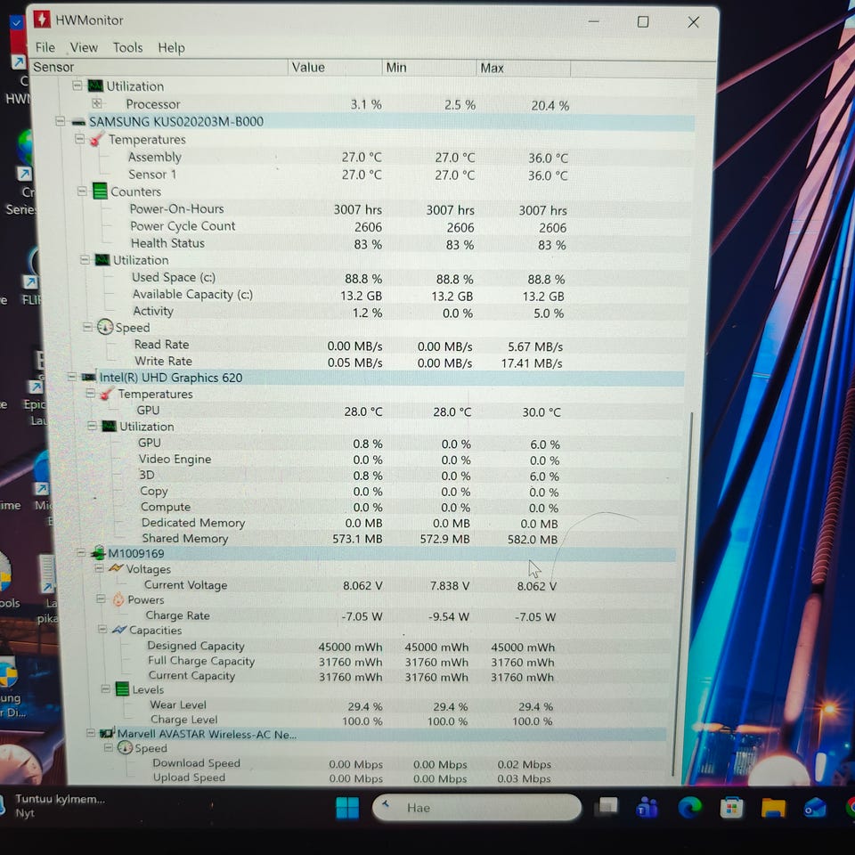Select the Video Engine row
855x855 pixels.
point(349,460)
